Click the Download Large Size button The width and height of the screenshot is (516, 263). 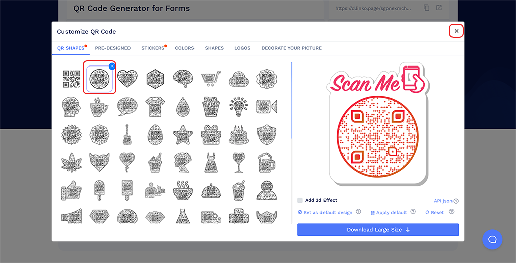pos(378,230)
